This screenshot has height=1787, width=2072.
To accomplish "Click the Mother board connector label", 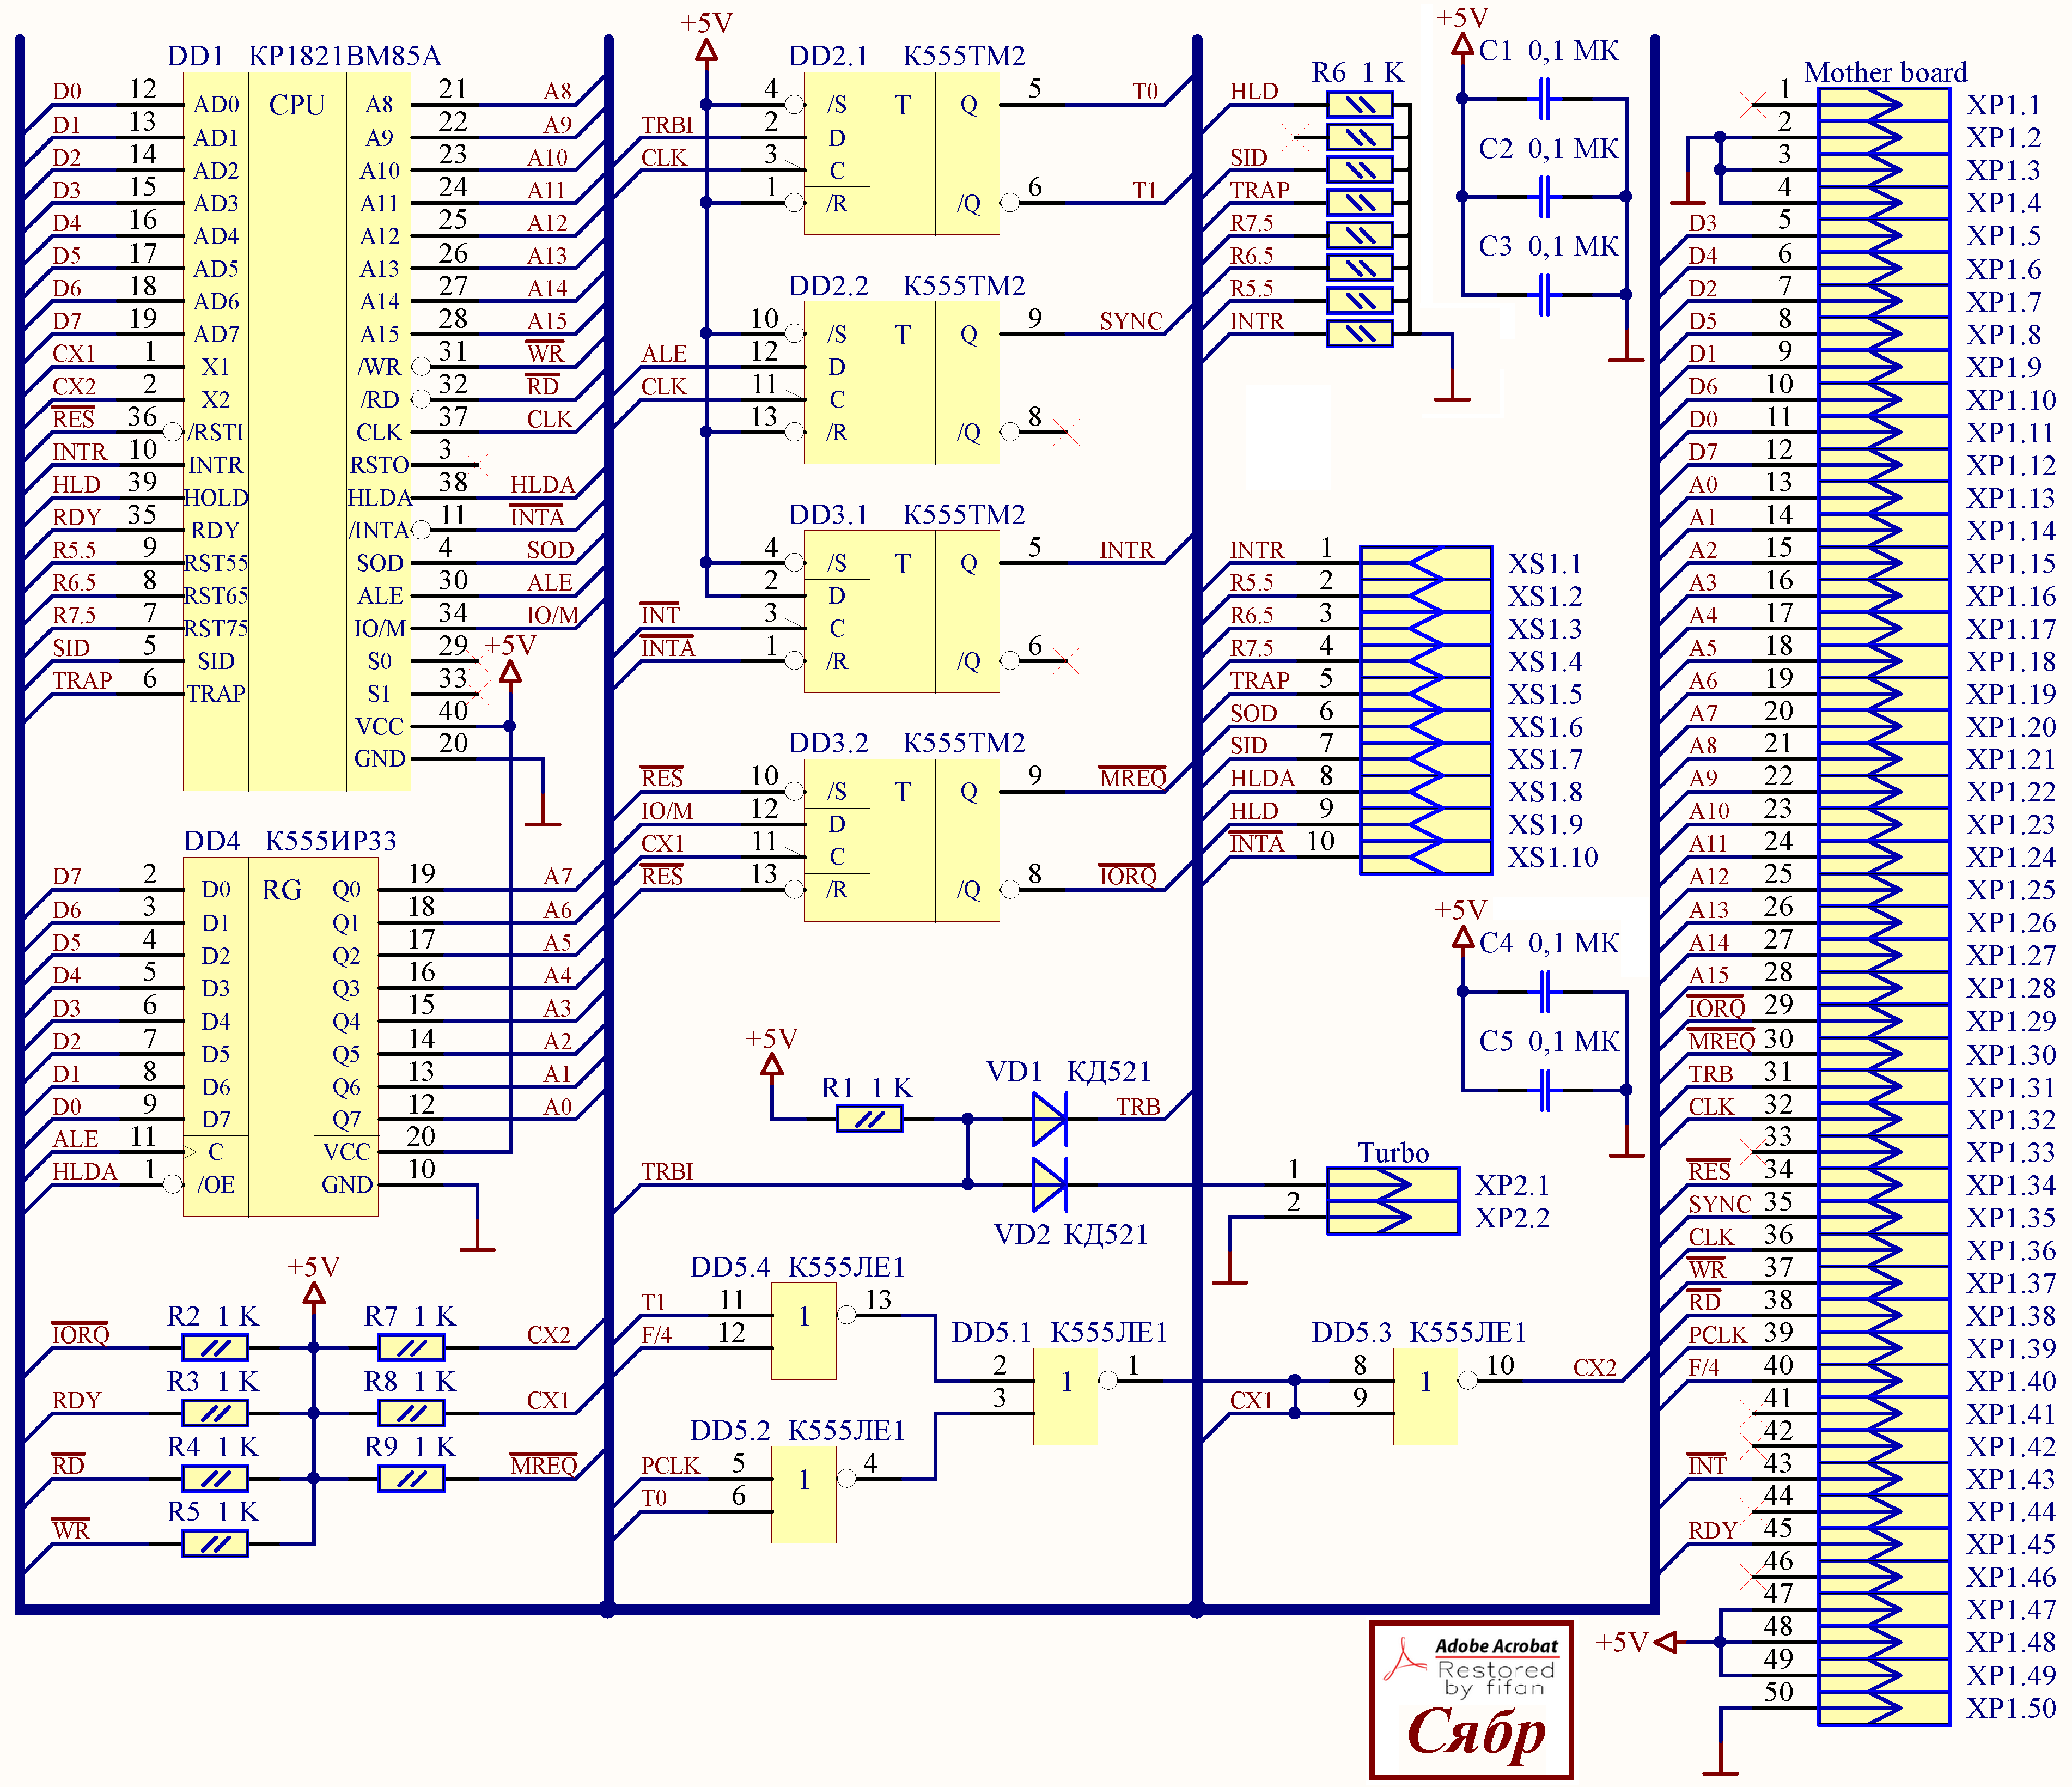I will [1885, 72].
